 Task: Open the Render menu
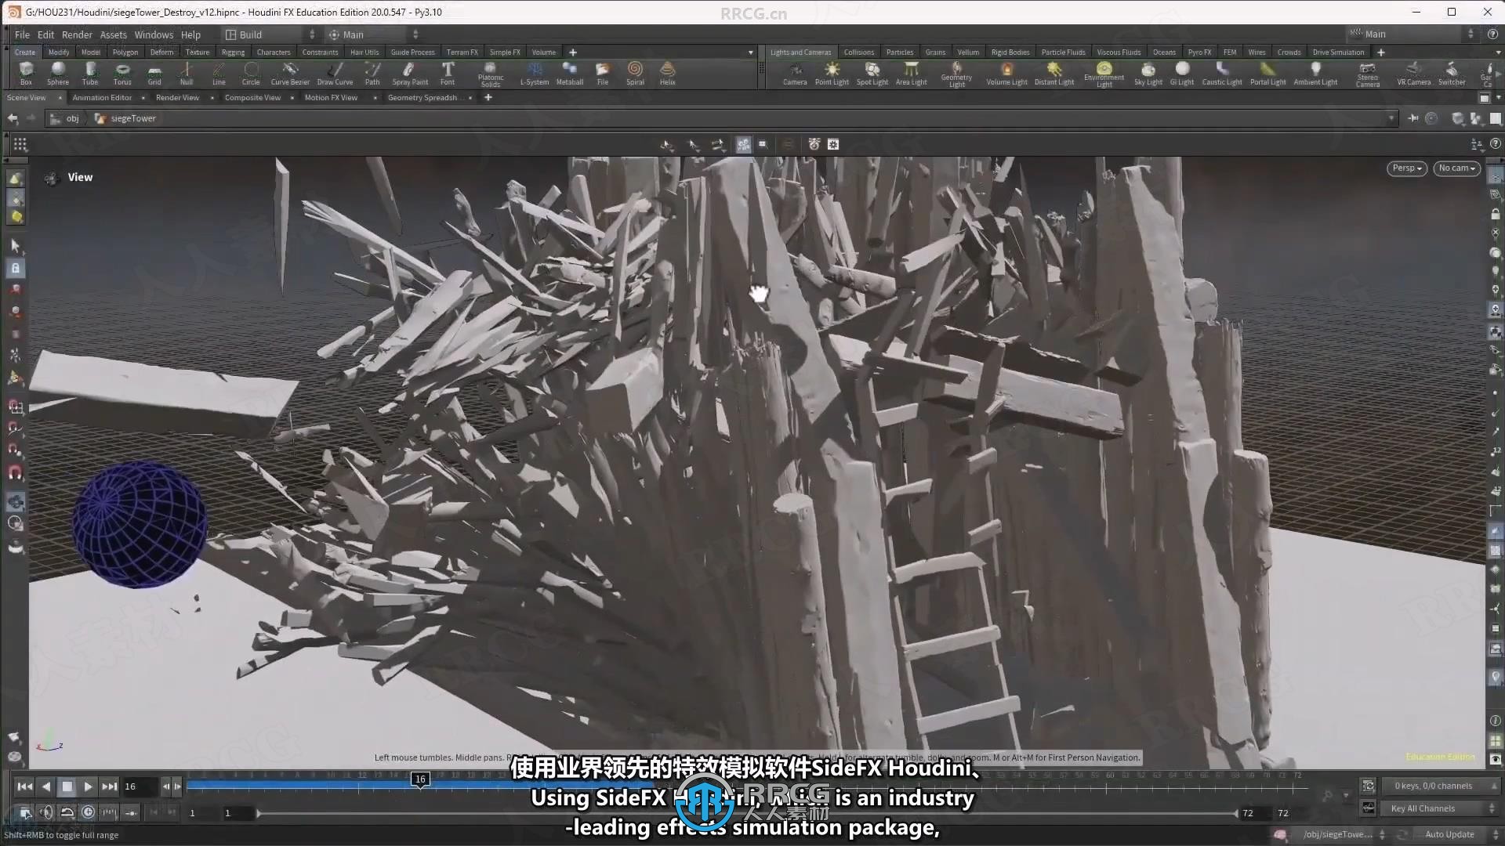tap(77, 34)
